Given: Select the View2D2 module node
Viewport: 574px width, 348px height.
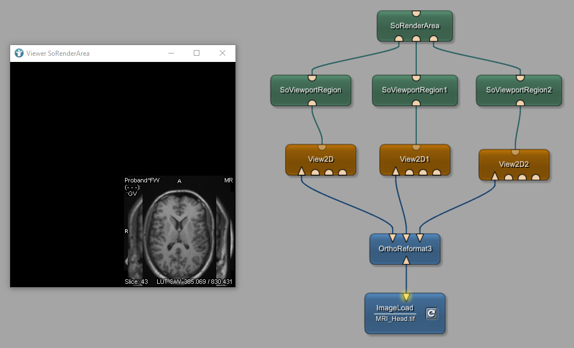Looking at the screenshot, I should pos(514,164).
